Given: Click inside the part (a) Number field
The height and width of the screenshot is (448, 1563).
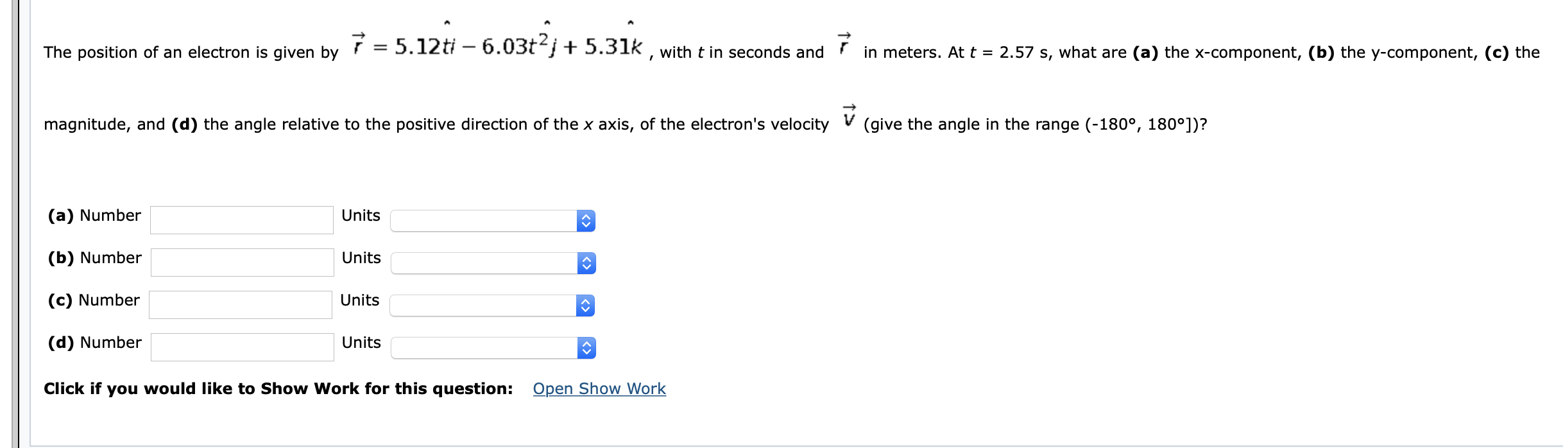Looking at the screenshot, I should (241, 220).
